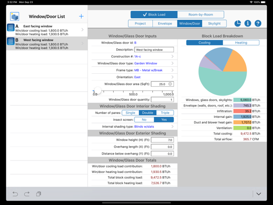Click the copy/duplicate icon in the bottom toolbar

[x=39, y=194]
